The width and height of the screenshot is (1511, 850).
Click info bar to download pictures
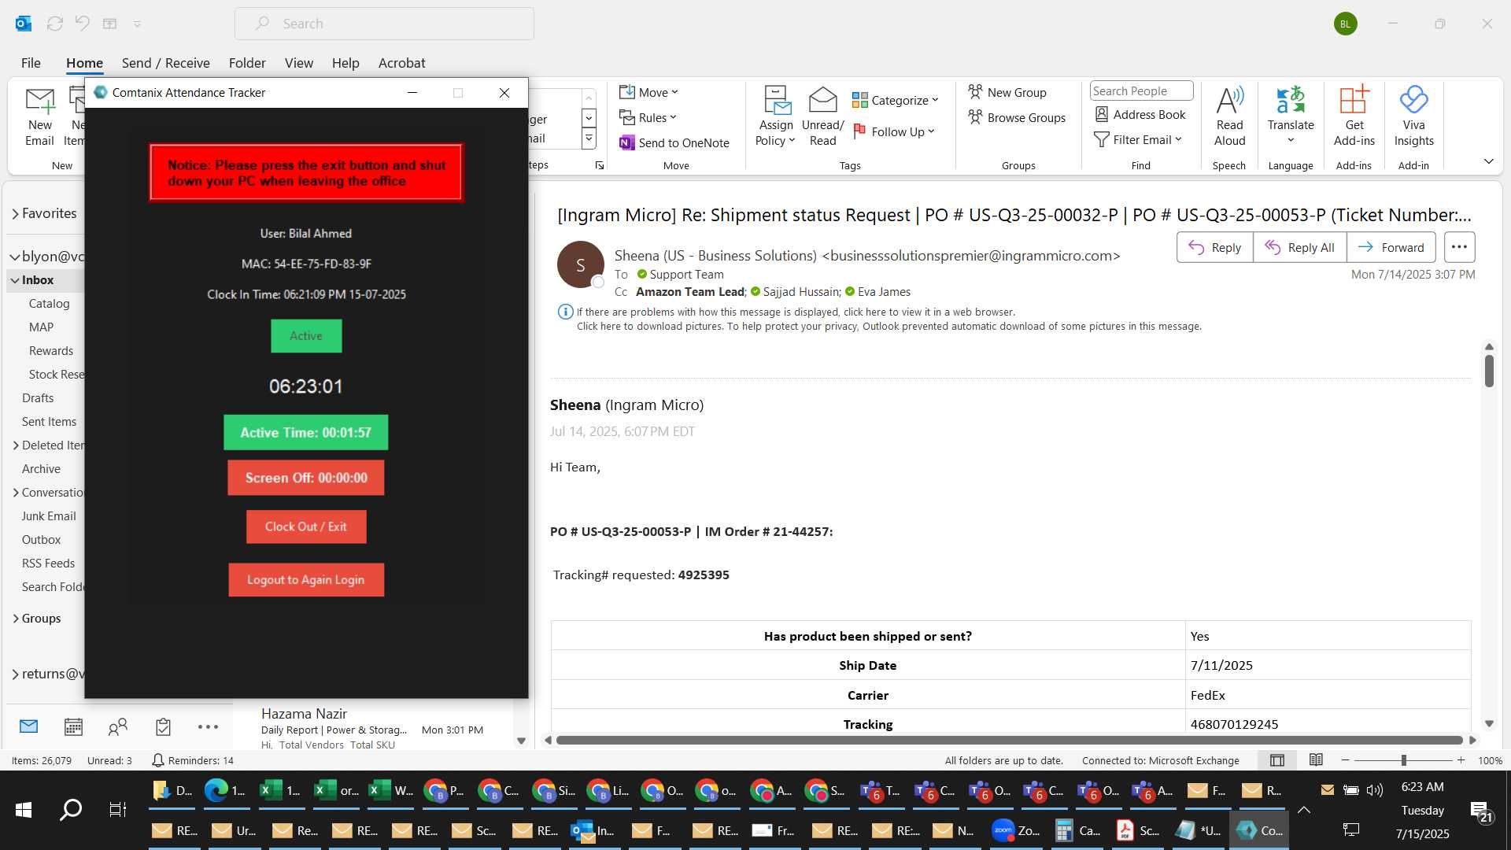889,326
